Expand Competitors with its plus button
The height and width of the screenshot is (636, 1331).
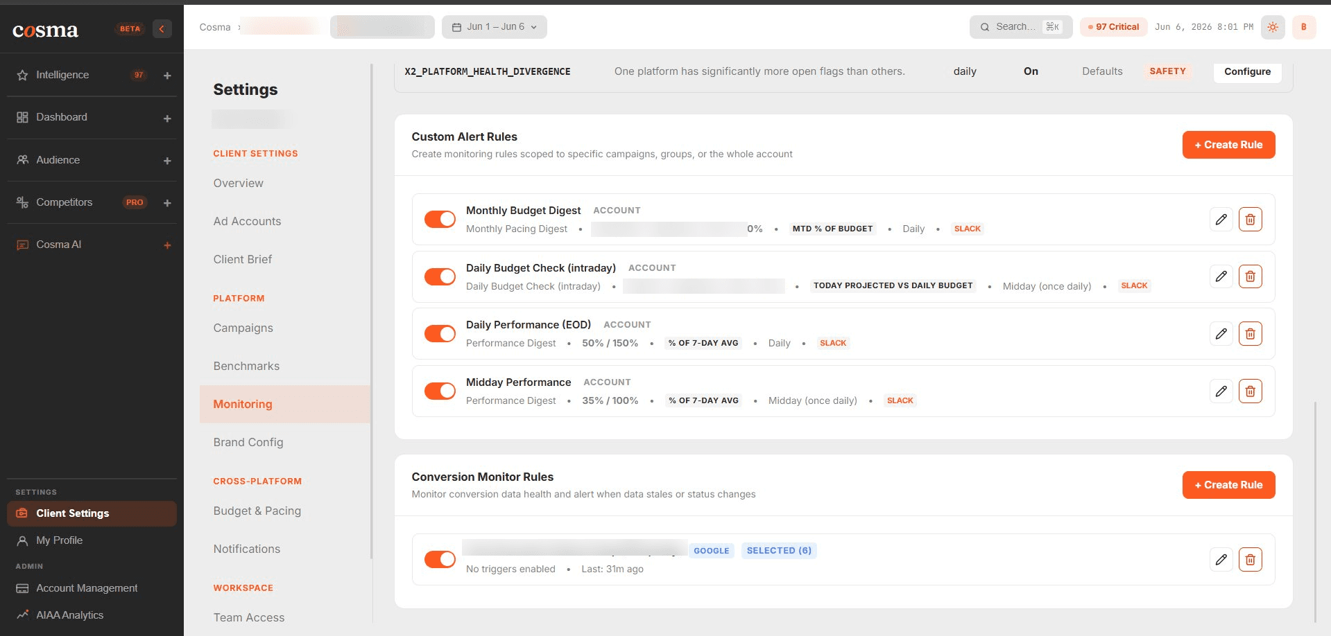[x=167, y=203]
